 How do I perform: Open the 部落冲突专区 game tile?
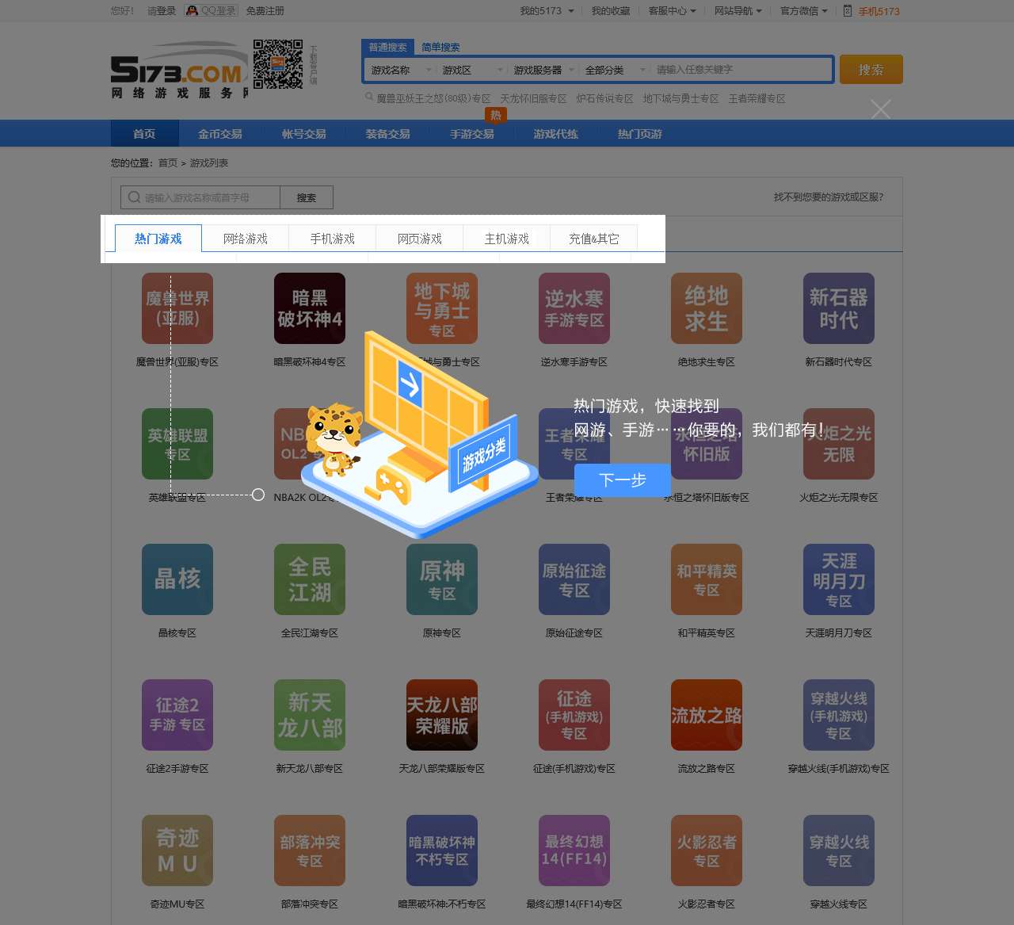click(310, 850)
